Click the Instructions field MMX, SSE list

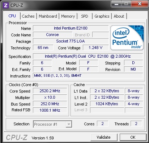88,76
